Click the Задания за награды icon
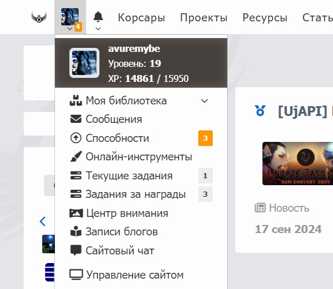 (76, 194)
